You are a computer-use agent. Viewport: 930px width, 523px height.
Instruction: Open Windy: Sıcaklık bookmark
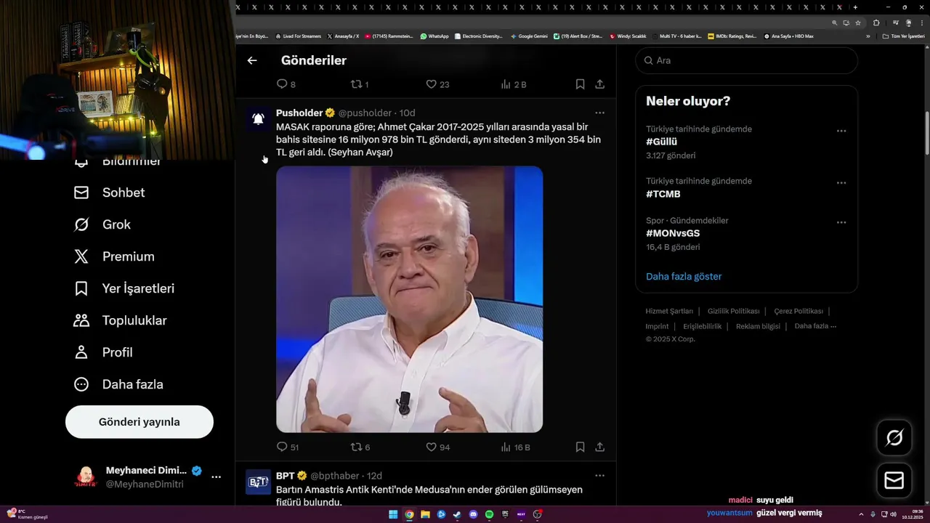[x=628, y=36]
